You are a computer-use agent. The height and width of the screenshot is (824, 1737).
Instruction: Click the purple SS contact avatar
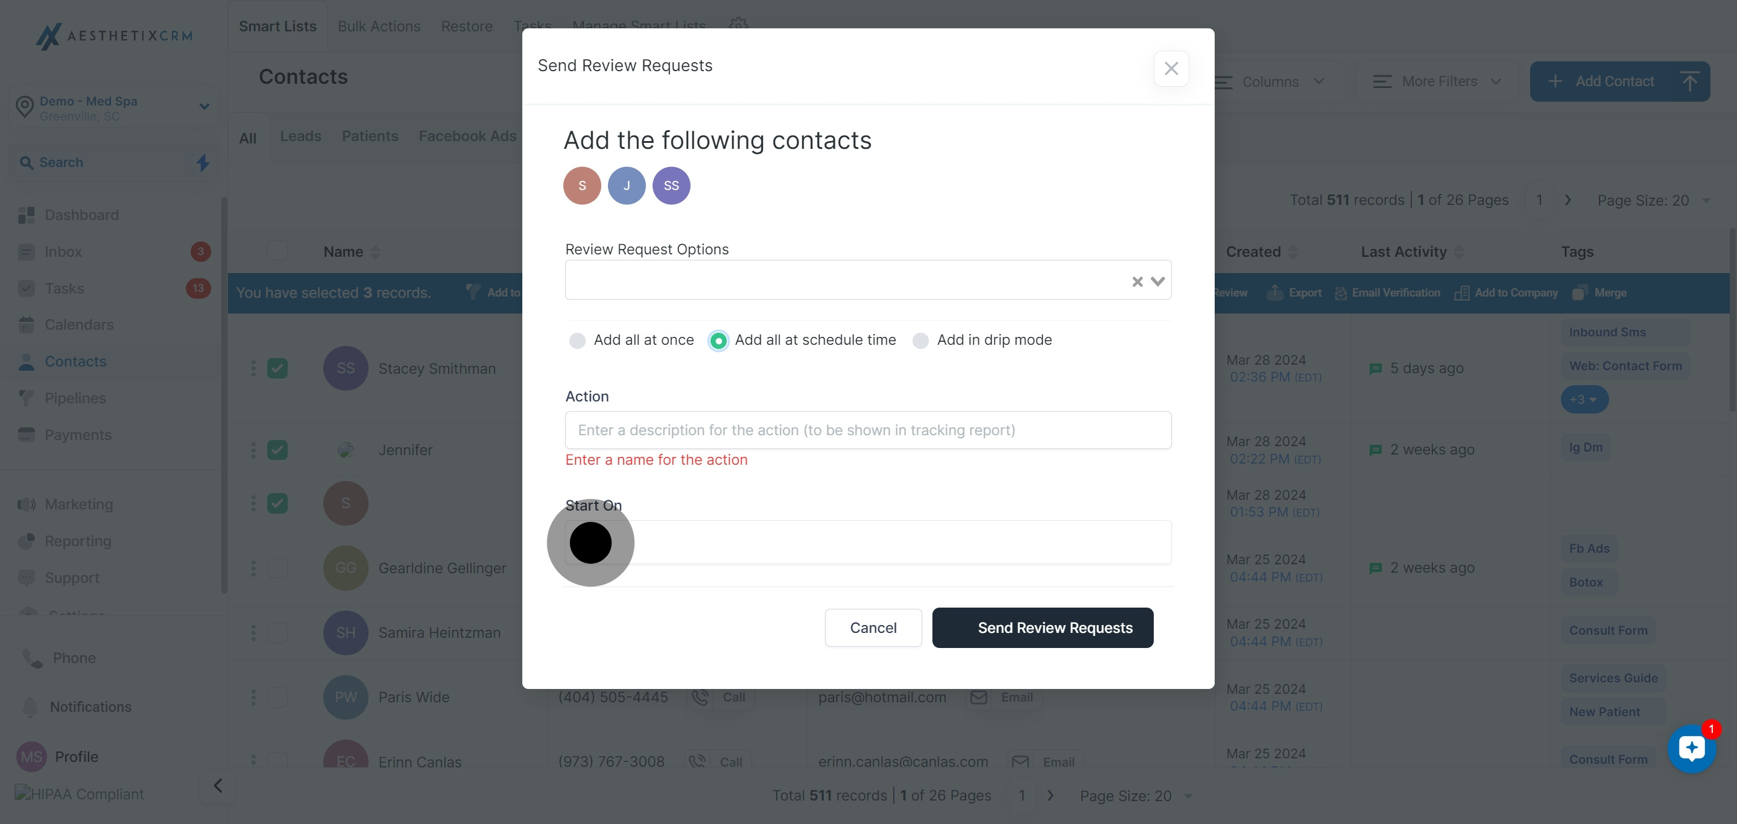click(x=671, y=185)
